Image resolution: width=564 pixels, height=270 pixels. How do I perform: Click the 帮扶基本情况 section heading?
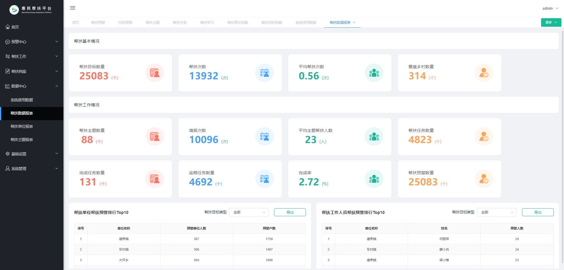[87, 41]
